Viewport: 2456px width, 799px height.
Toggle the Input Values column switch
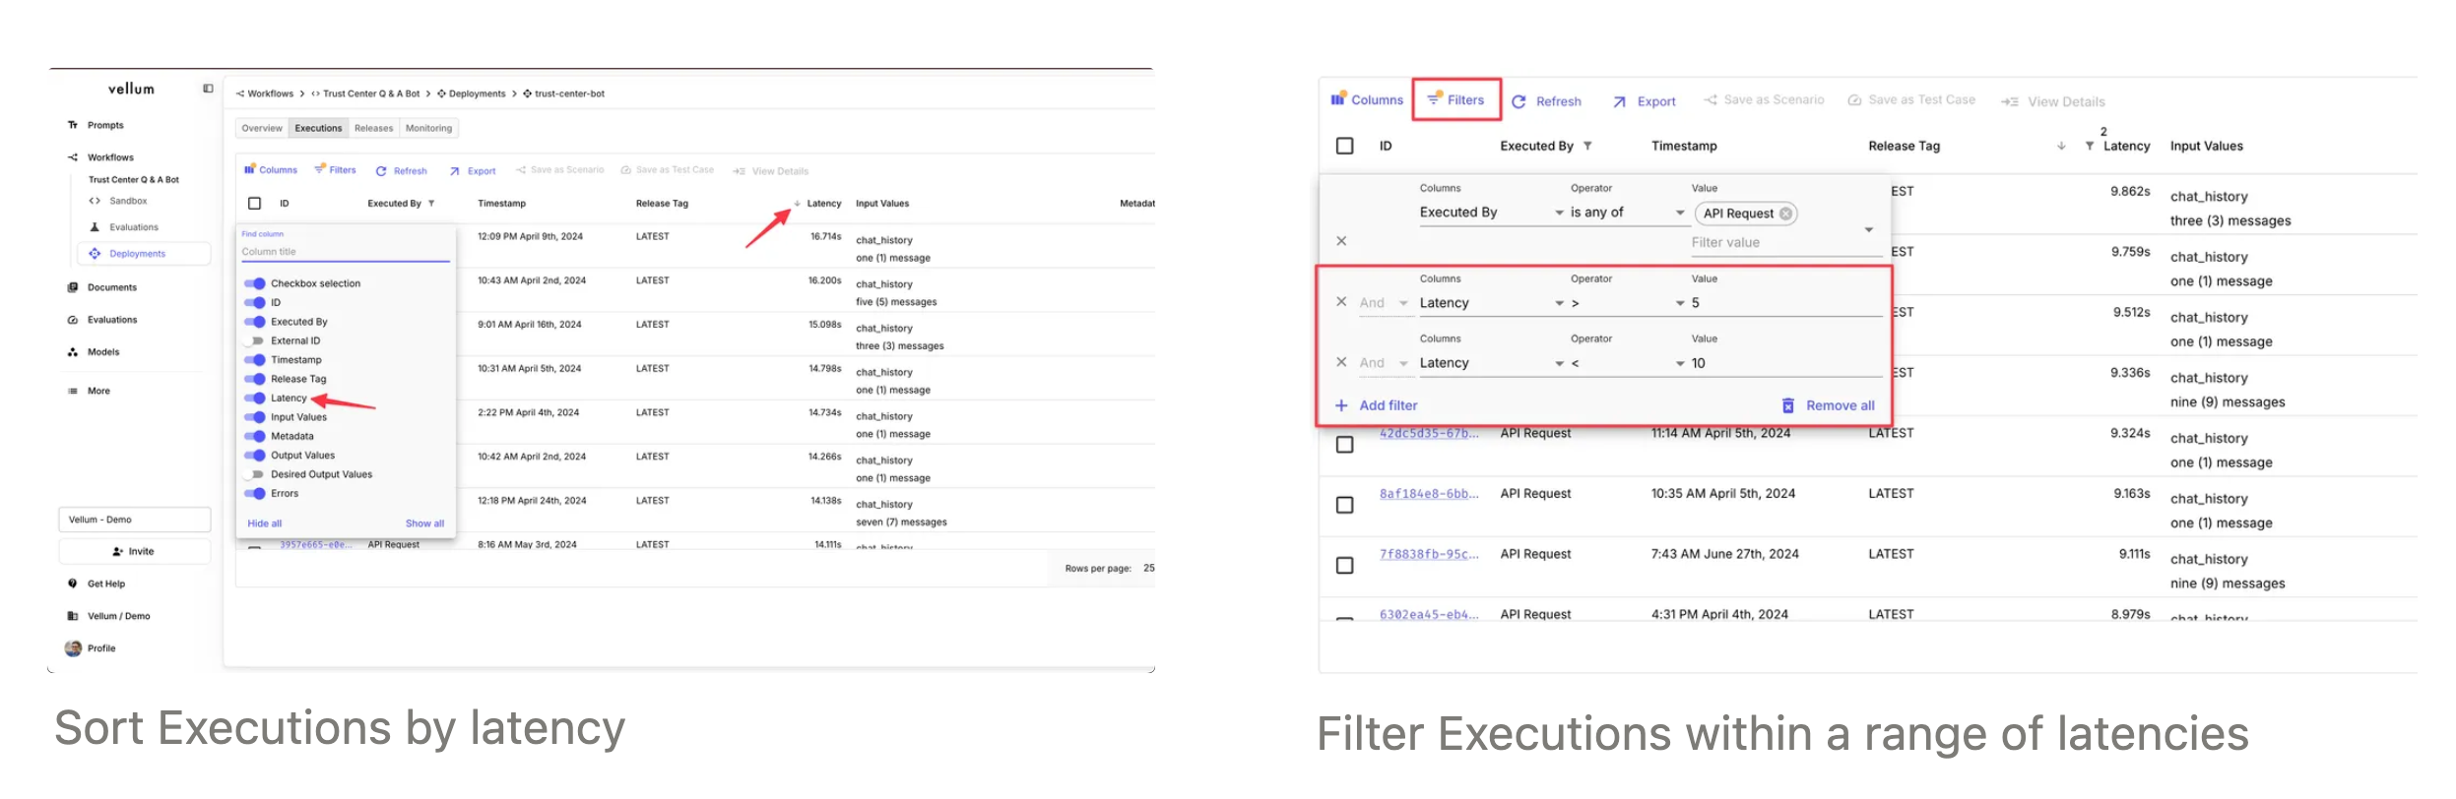255,417
